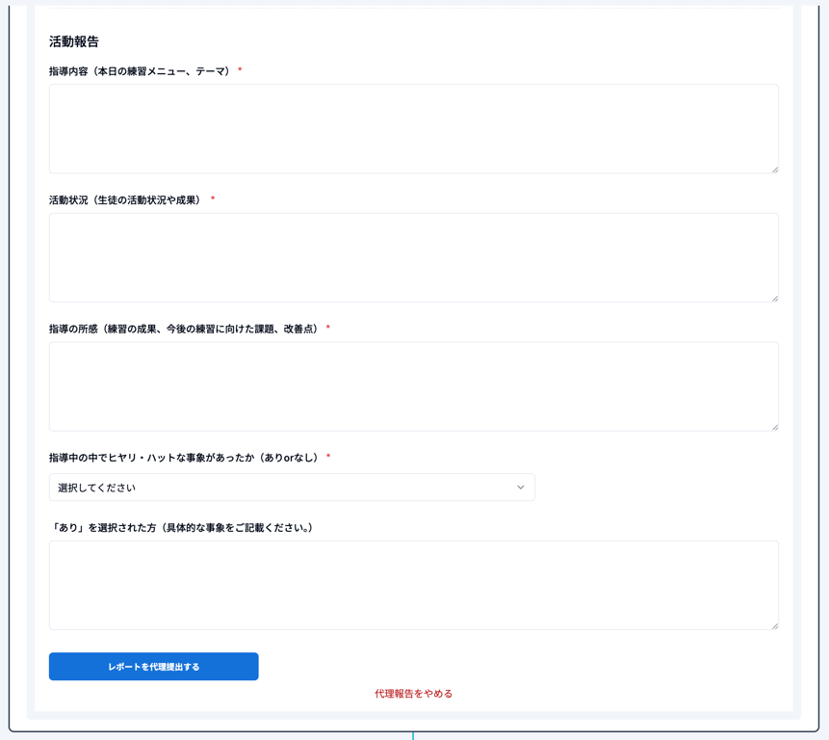The width and height of the screenshot is (829, 740).
Task: Click the 代理報告をやめる link
Action: 413,694
